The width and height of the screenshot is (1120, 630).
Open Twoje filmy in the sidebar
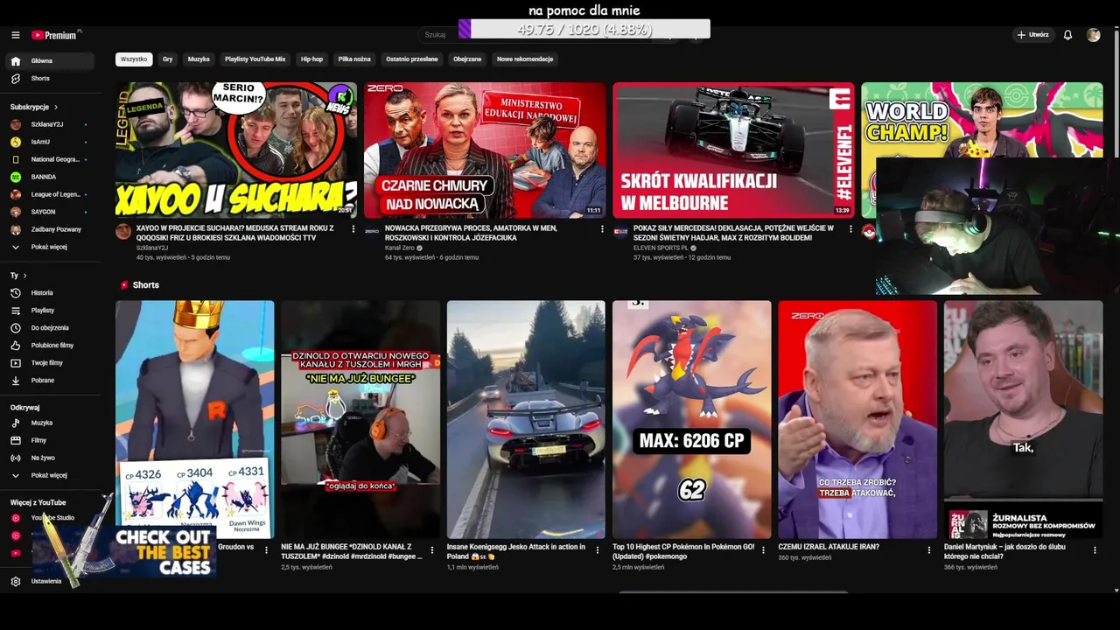tap(51, 363)
